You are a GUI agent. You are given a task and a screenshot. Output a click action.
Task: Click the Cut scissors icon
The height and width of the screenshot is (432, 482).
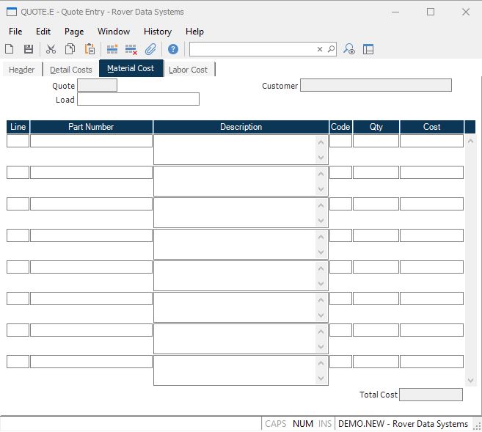pyautogui.click(x=51, y=49)
